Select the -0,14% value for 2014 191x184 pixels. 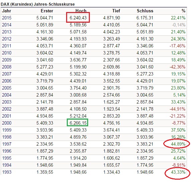179,25
